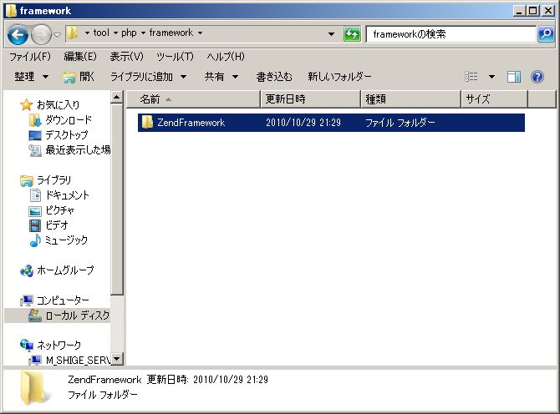This screenshot has height=414, width=560.
Task: Sort by 種類 column header
Action: pos(410,99)
